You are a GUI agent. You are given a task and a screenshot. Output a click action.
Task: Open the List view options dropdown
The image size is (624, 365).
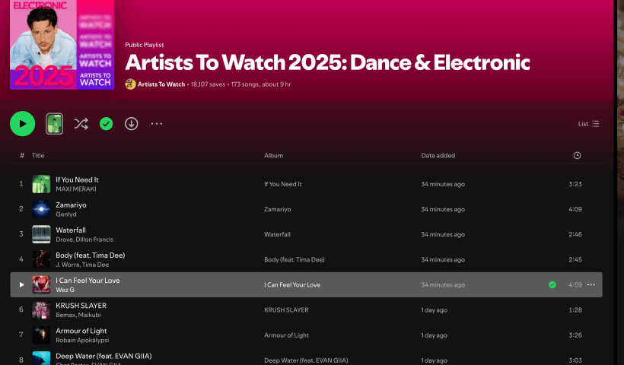point(588,124)
